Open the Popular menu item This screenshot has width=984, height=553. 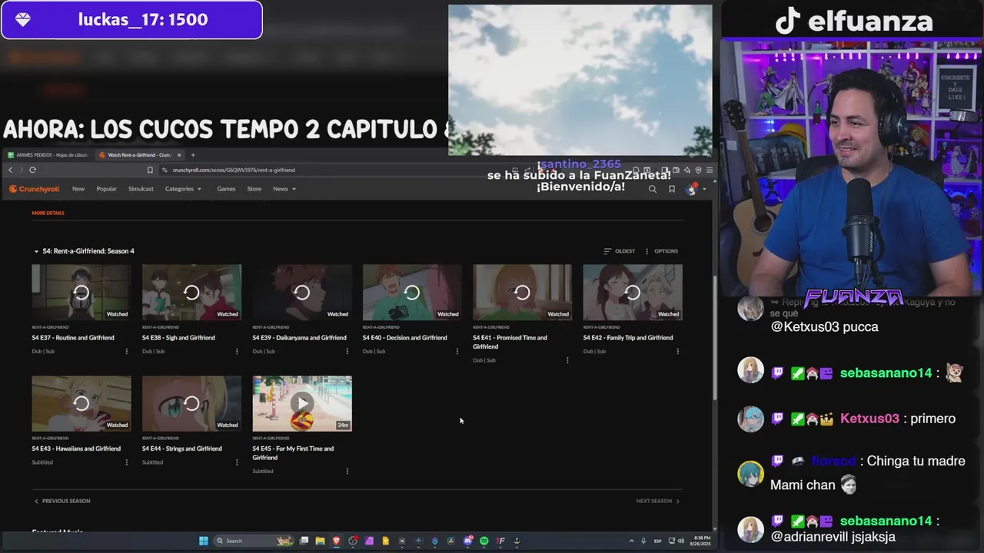107,189
